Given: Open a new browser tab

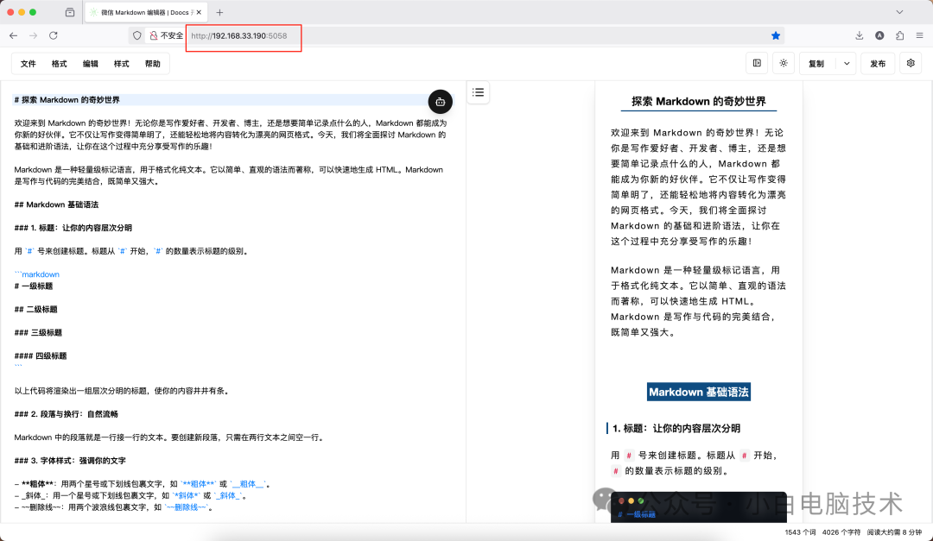Looking at the screenshot, I should [x=219, y=12].
